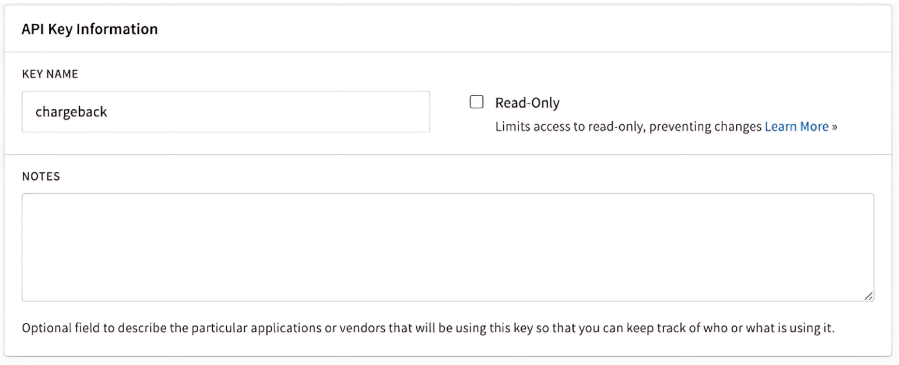Image resolution: width=899 pixels, height=365 pixels.
Task: Click the » chevron after Learn More
Action: coord(834,127)
